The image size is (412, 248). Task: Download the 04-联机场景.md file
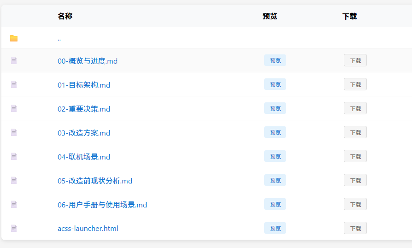(x=355, y=156)
